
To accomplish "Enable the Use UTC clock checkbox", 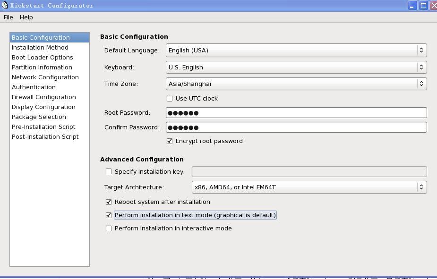I will click(x=170, y=99).
